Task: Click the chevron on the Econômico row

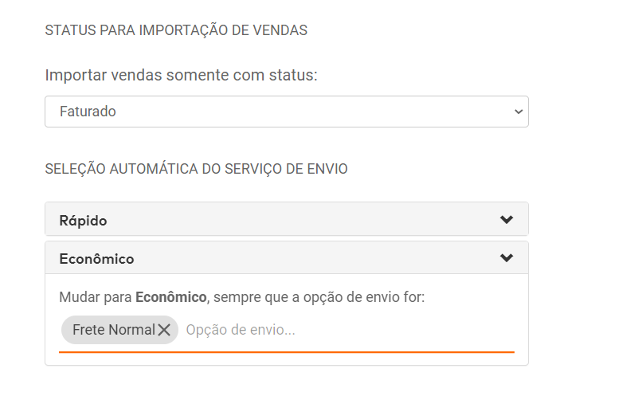Action: coord(507,258)
